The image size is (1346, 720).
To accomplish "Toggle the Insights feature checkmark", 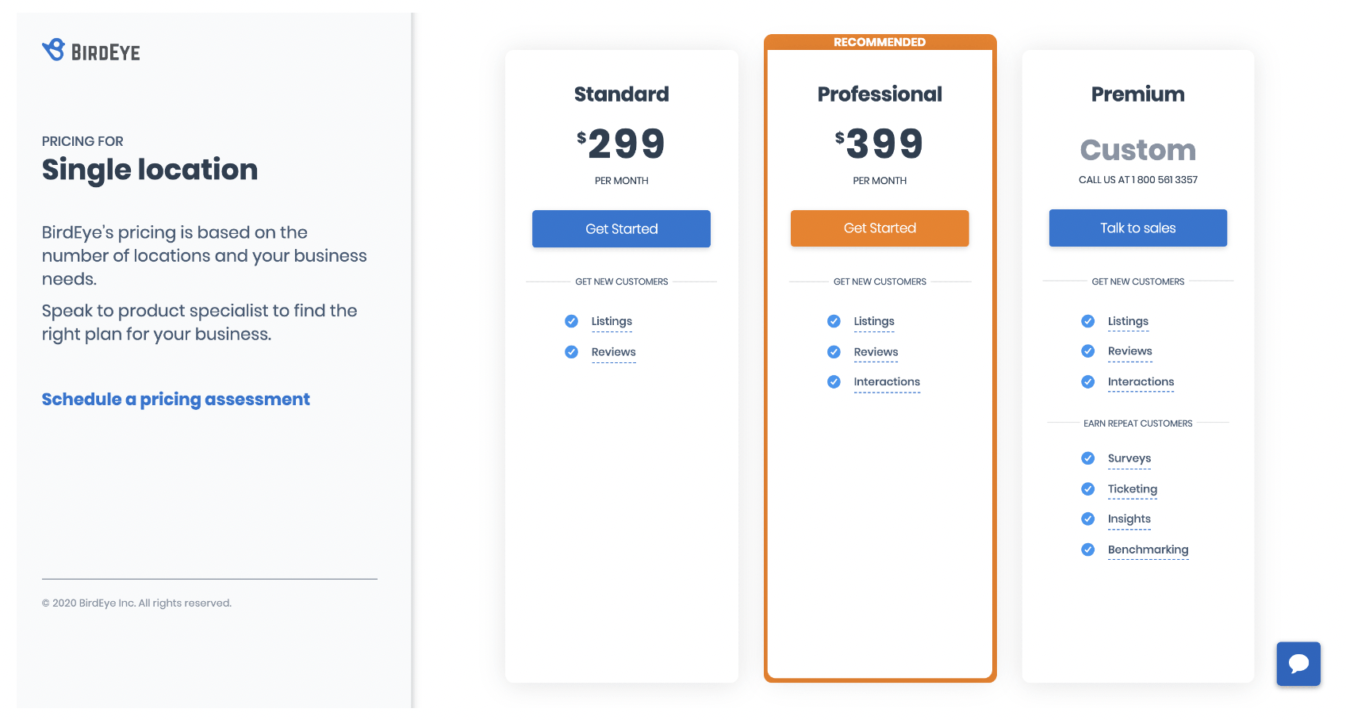I will pos(1087,519).
